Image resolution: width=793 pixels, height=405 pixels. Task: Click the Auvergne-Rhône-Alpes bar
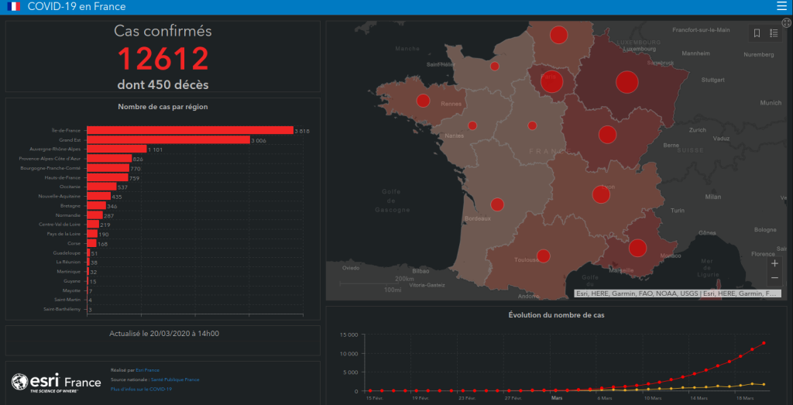(x=116, y=149)
